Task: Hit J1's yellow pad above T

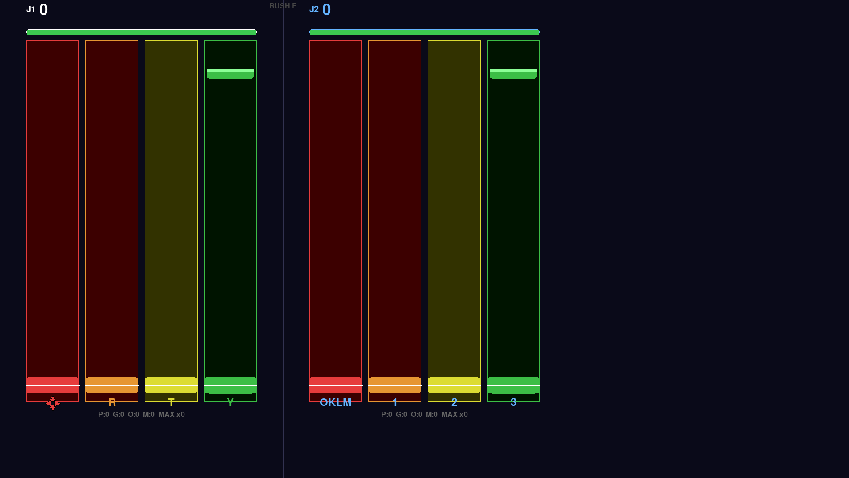Action: pyautogui.click(x=171, y=385)
